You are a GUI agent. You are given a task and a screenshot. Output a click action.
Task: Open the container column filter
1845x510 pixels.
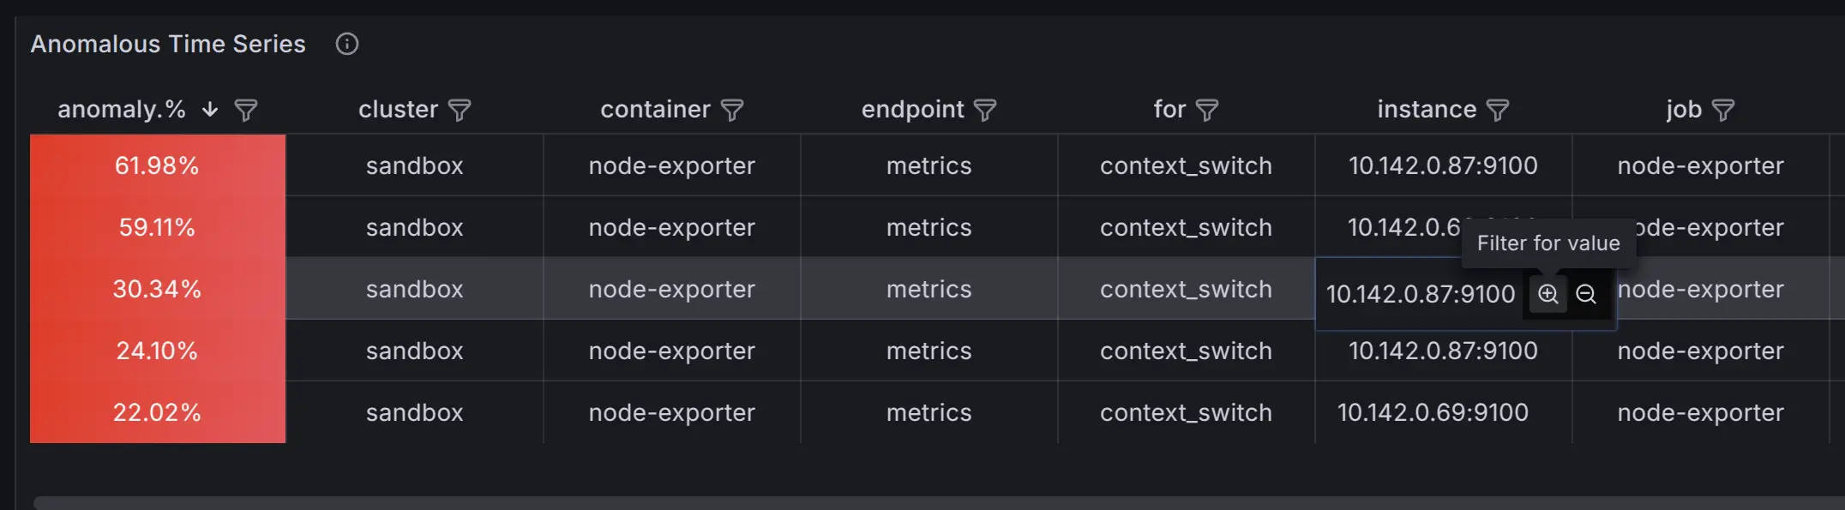pyautogui.click(x=732, y=111)
